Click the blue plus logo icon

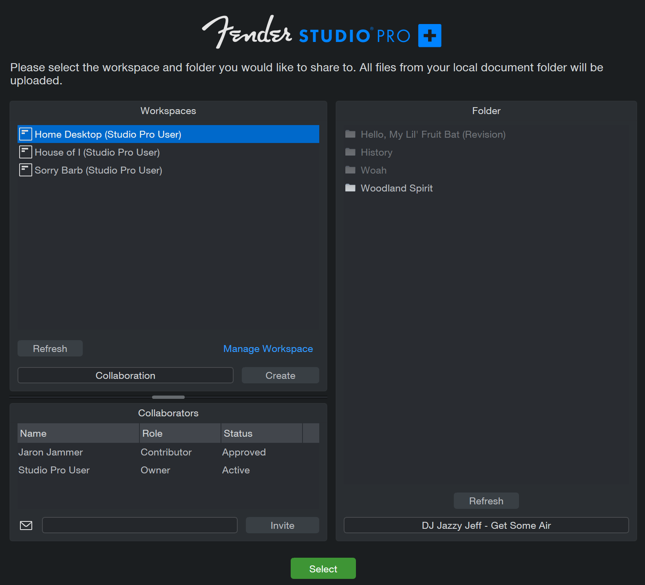(430, 35)
